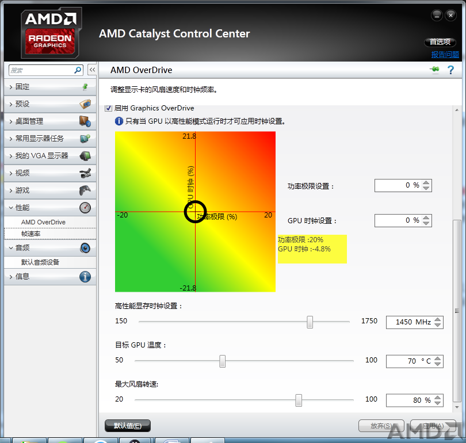Click the AMD Radeon Graphics logo
466x443 pixels.
coord(51,33)
